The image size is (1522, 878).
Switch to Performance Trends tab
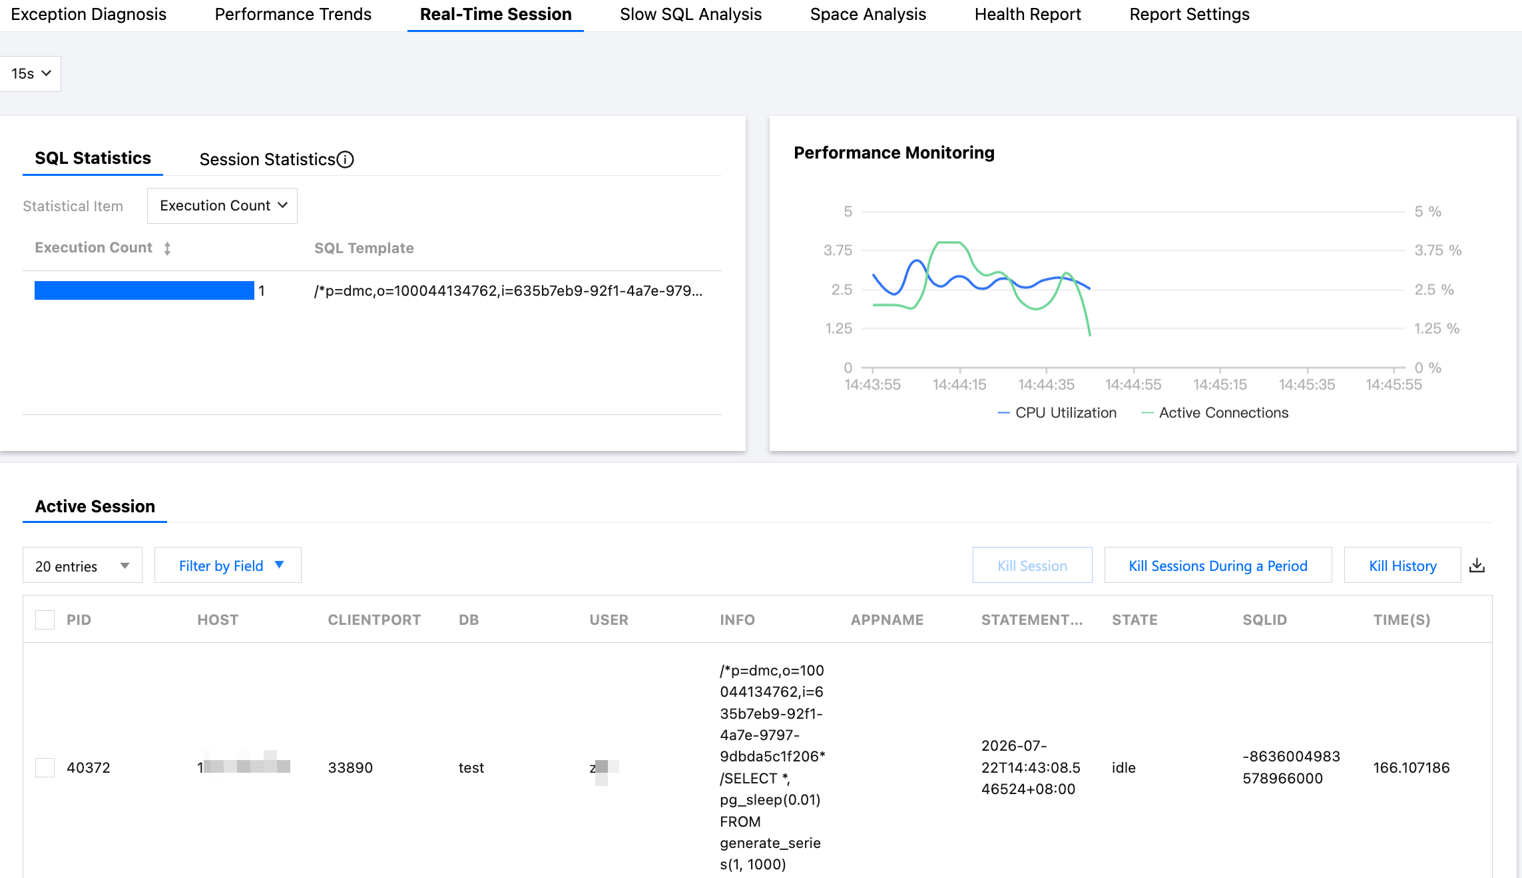pos(293,14)
